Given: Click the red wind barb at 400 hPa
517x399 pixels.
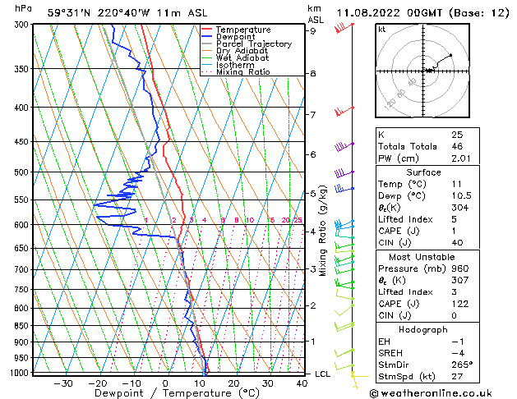Looking at the screenshot, I should click(344, 111).
